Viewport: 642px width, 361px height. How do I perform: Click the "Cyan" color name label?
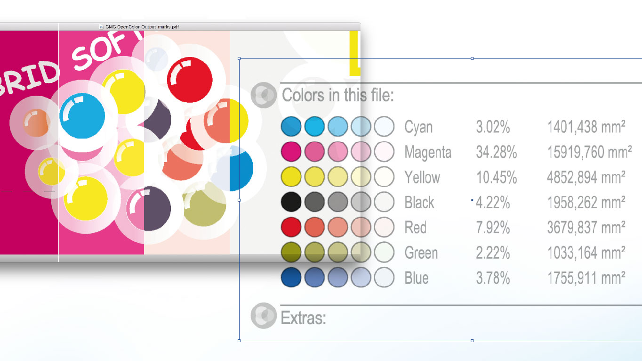point(418,127)
